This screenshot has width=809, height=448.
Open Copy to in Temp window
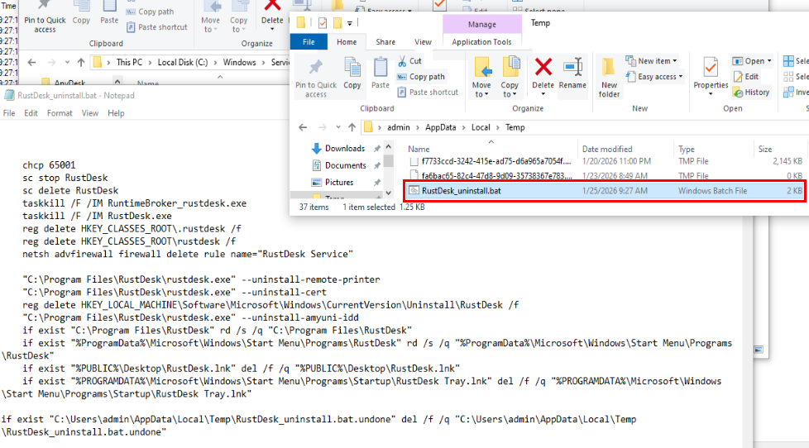click(x=510, y=78)
